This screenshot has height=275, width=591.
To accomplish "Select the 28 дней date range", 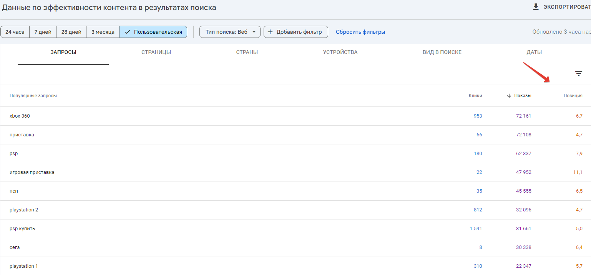I will click(x=71, y=32).
